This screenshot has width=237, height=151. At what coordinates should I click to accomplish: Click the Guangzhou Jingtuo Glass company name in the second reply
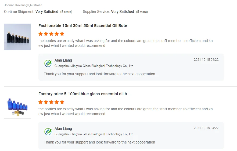tap(94, 134)
